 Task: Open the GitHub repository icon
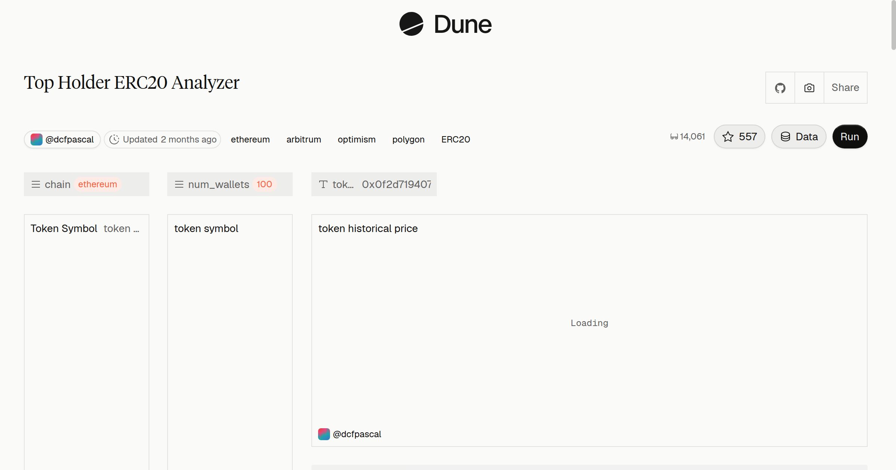tap(780, 88)
